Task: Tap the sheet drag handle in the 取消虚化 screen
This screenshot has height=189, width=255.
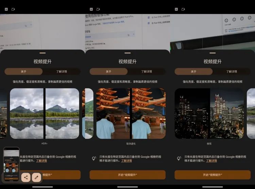Action: click(128, 53)
